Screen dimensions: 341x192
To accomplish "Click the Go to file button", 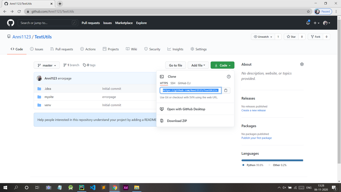I will click(175, 65).
